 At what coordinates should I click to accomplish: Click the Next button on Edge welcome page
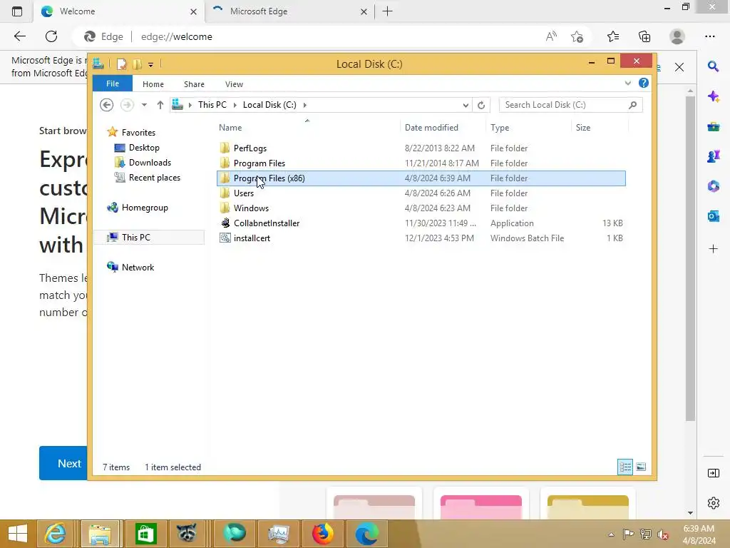coord(63,463)
